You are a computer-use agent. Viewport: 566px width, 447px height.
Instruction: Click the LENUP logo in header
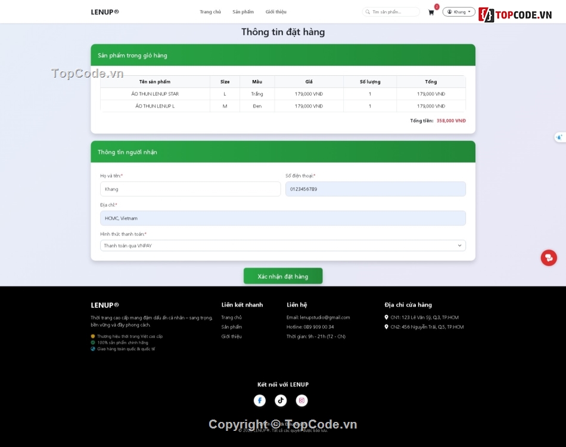[x=105, y=12]
